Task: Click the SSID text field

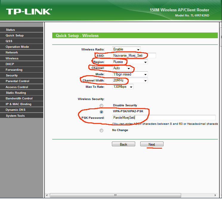Action: click(134, 56)
